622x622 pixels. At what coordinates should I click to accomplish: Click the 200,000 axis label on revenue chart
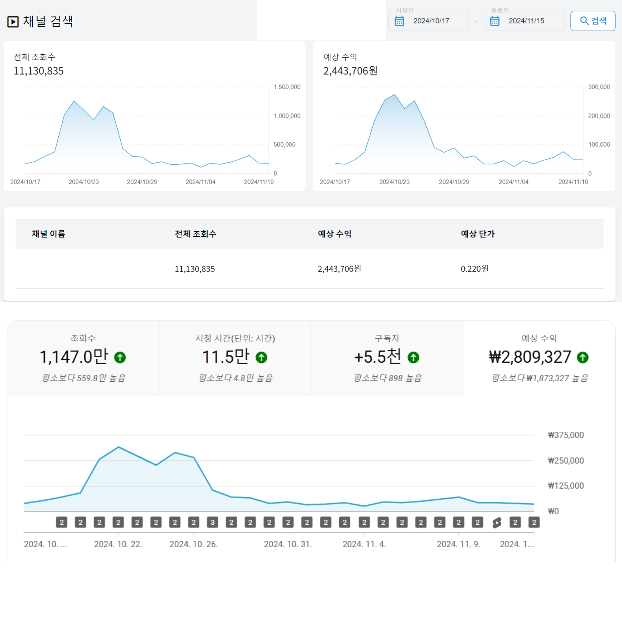point(599,116)
